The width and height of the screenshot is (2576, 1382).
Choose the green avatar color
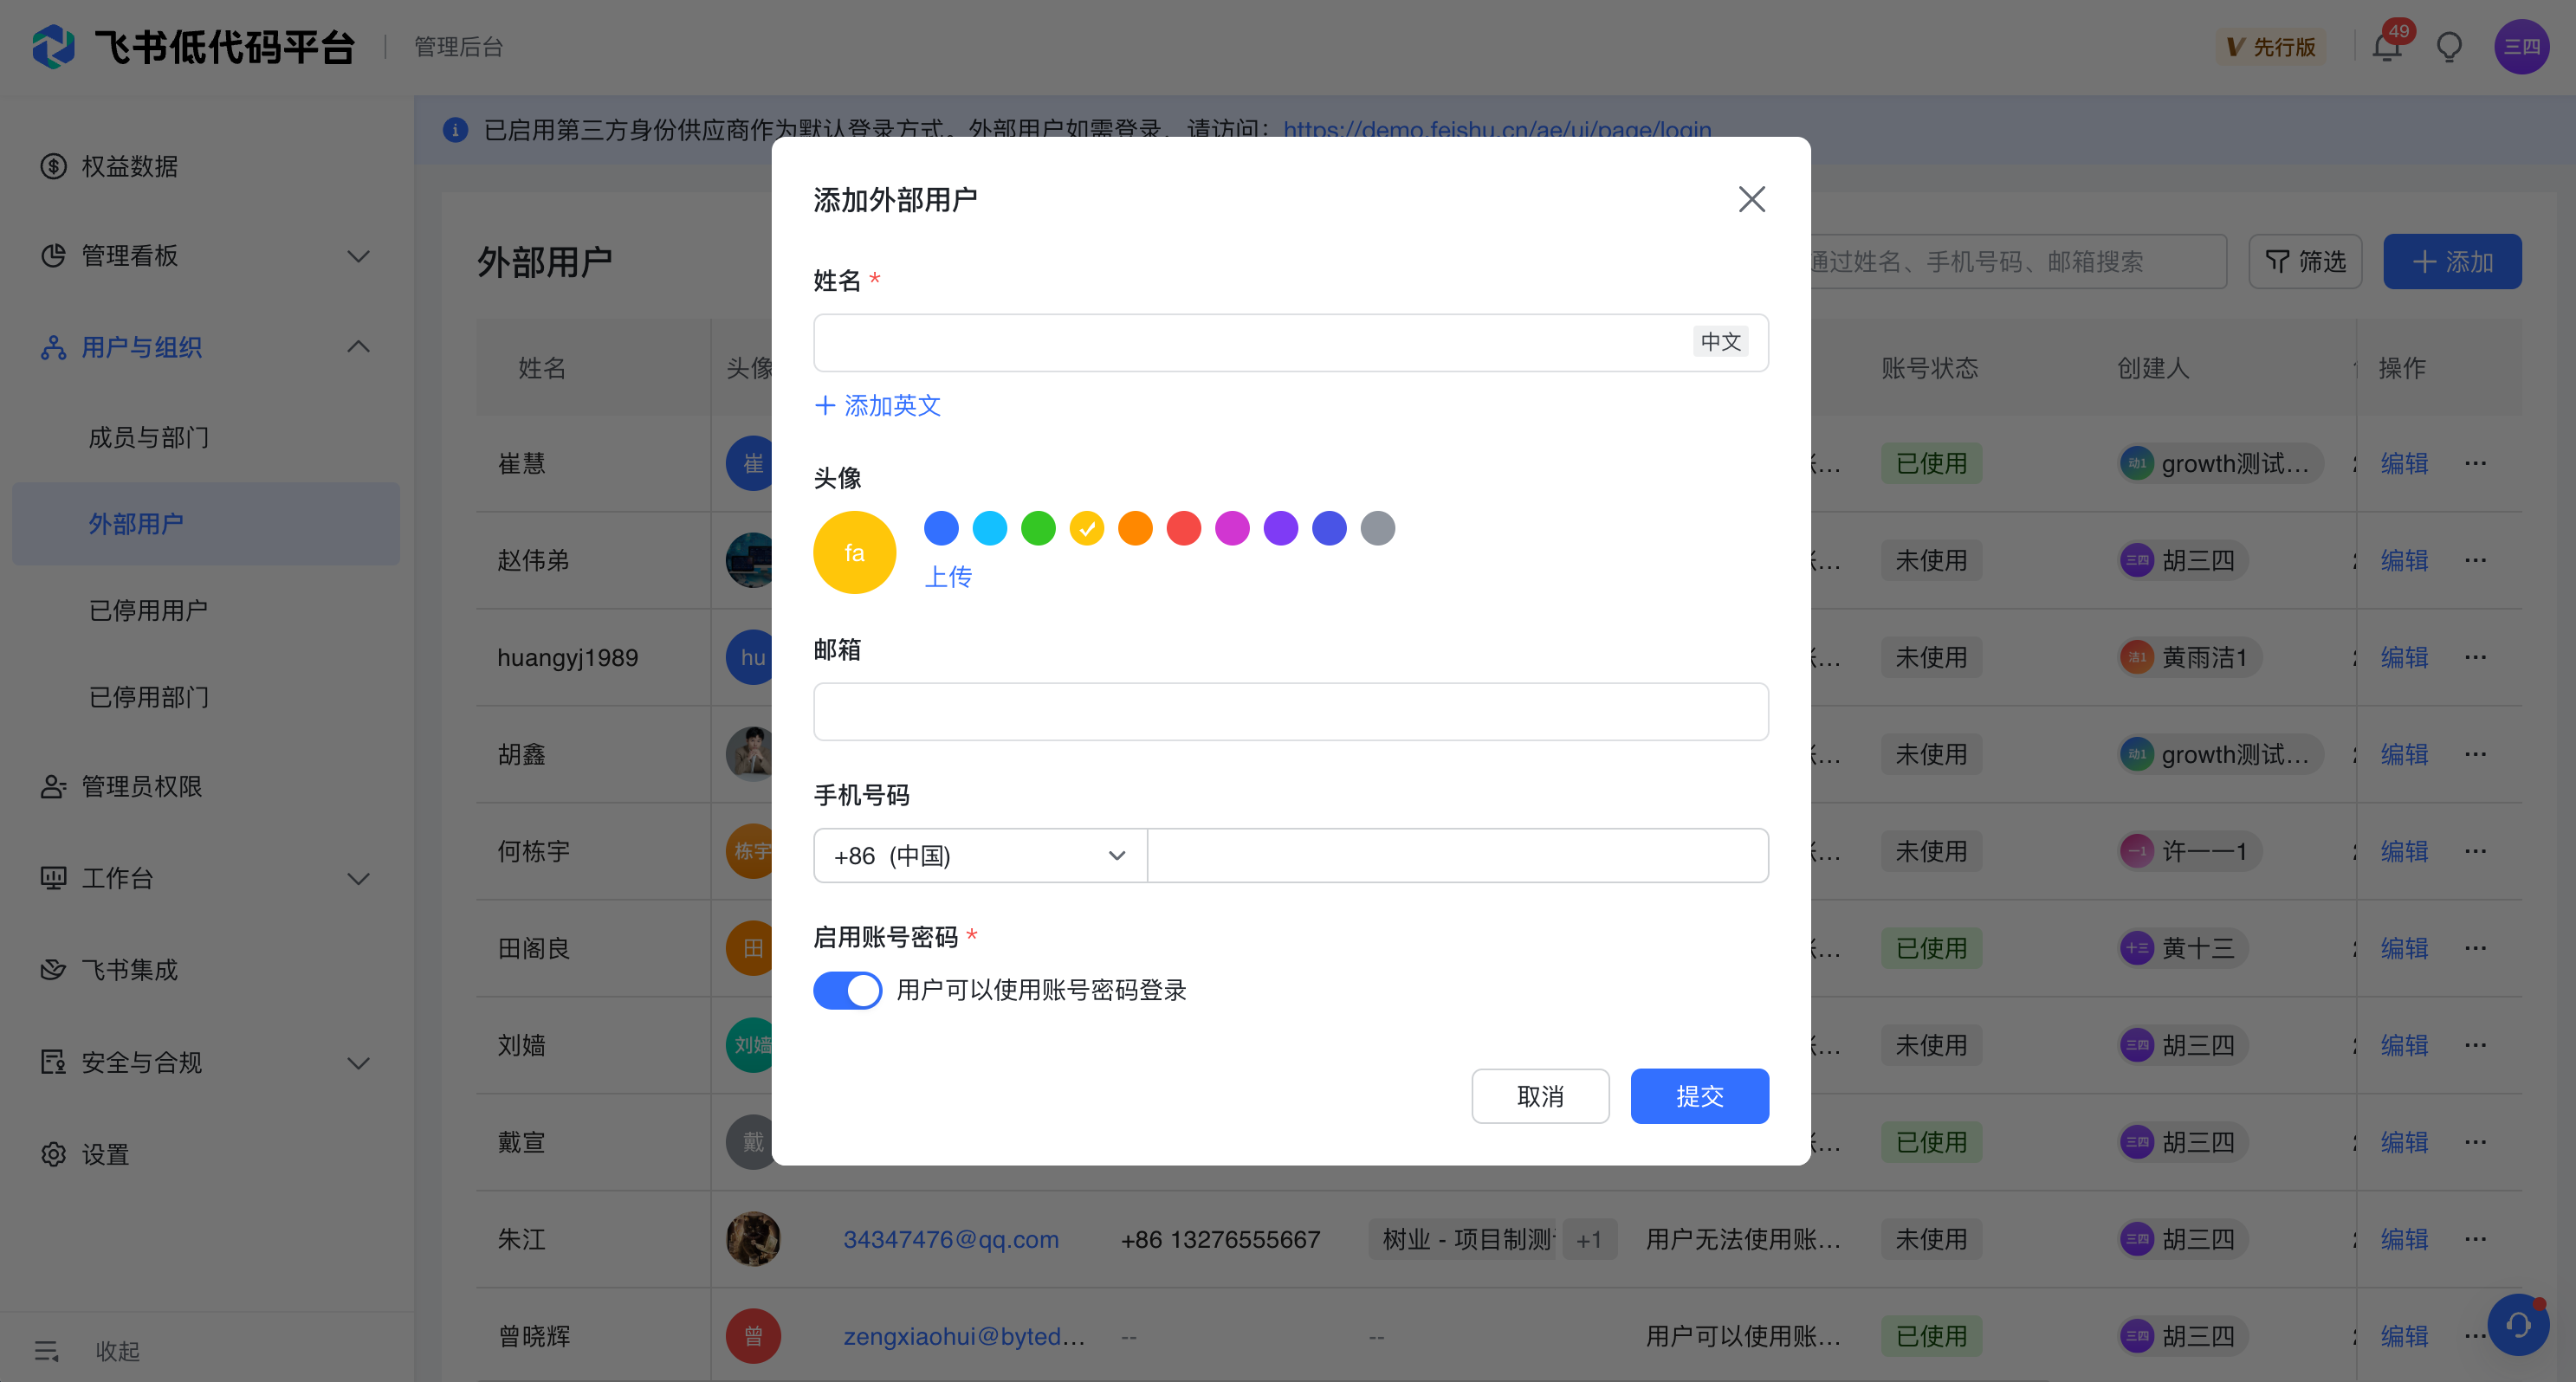click(x=1038, y=528)
